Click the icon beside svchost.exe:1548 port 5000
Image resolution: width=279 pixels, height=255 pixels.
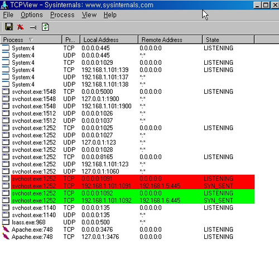[x=6, y=92]
